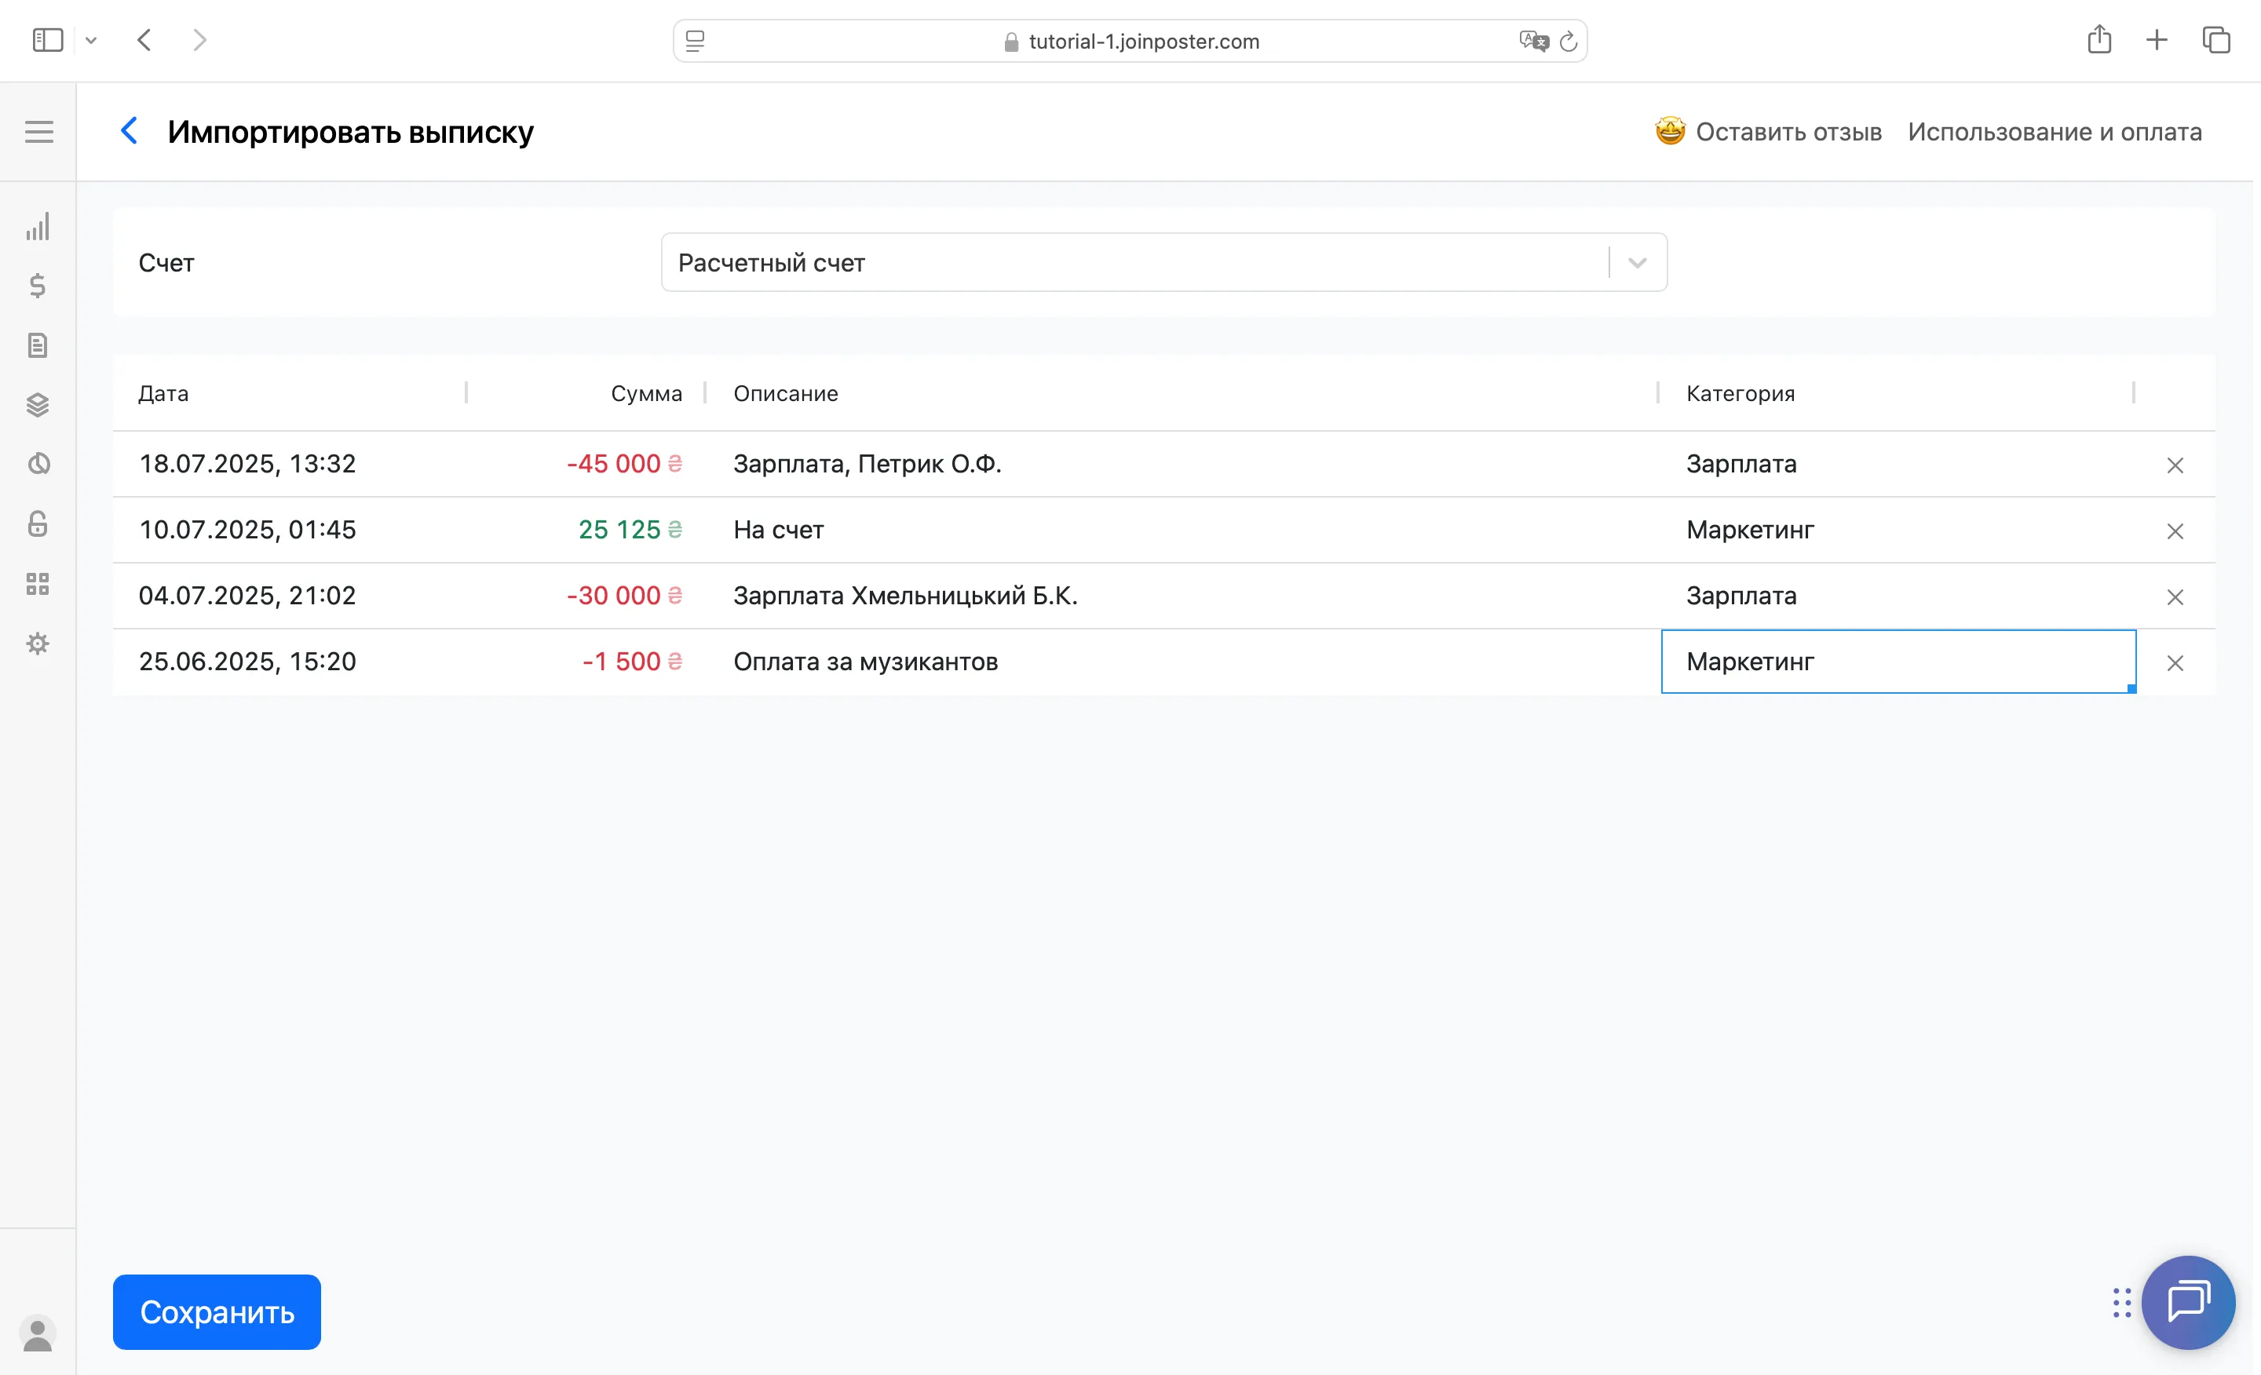Click the user profile avatar

38,1333
